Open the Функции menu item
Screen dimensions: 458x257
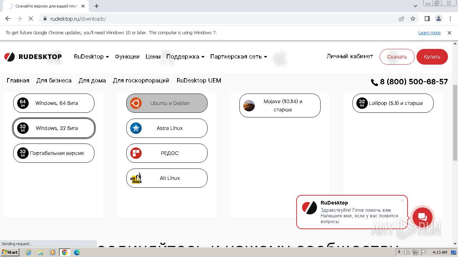pyautogui.click(x=127, y=56)
